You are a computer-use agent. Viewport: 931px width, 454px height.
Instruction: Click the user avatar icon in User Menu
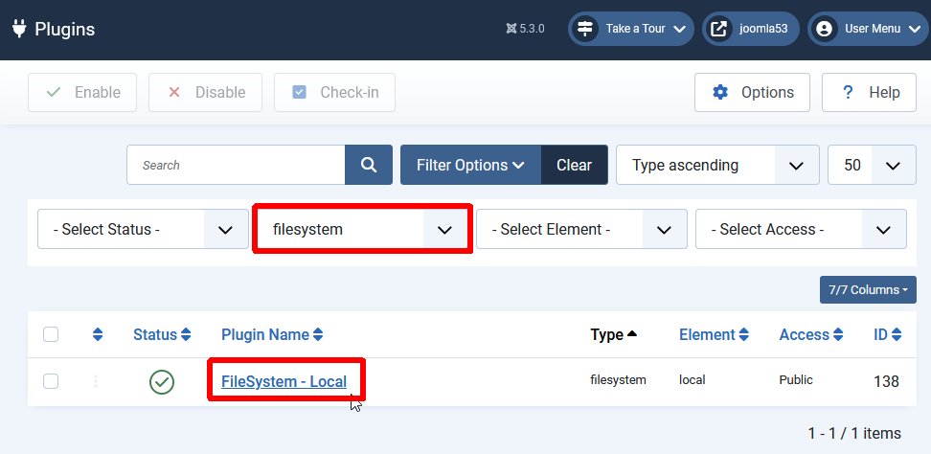(x=824, y=29)
